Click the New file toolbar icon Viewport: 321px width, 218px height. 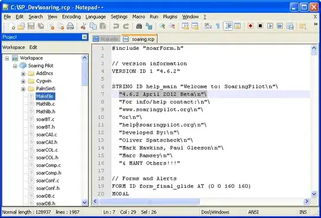(x=12, y=26)
